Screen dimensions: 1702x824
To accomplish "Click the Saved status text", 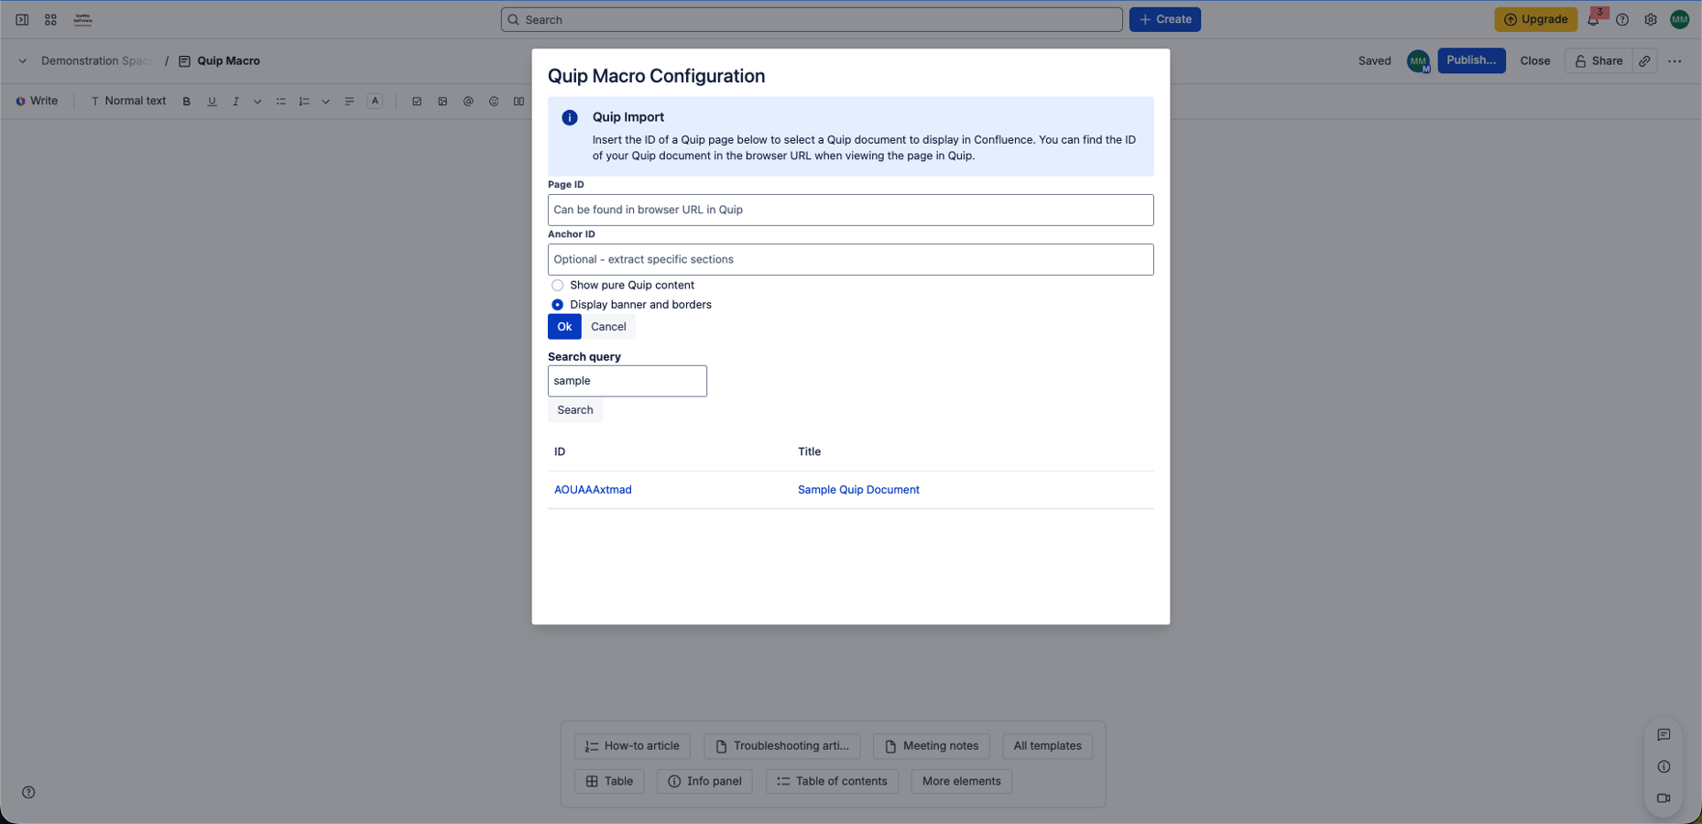I will coord(1374,61).
